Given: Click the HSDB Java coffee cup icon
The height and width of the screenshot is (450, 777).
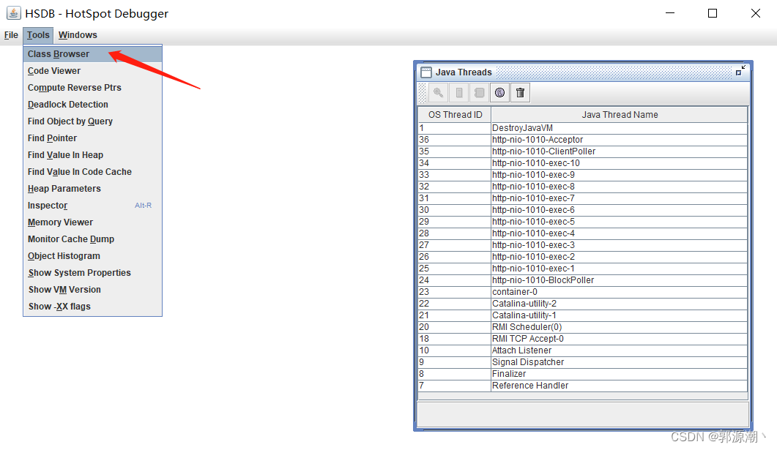Looking at the screenshot, I should 14,13.
